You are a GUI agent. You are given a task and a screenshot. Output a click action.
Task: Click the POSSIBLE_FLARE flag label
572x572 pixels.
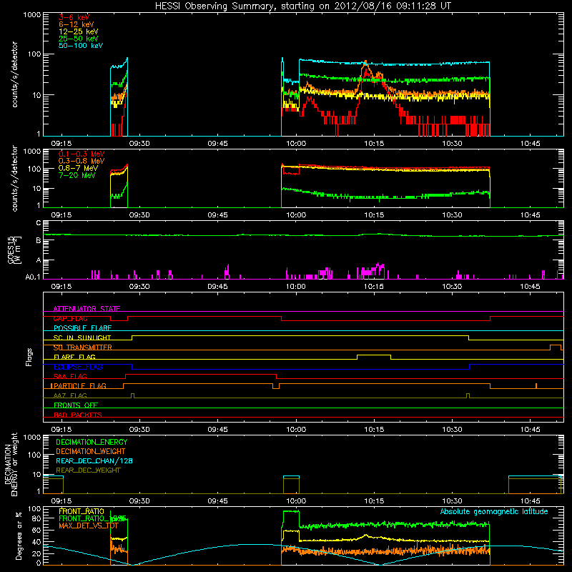(x=82, y=328)
